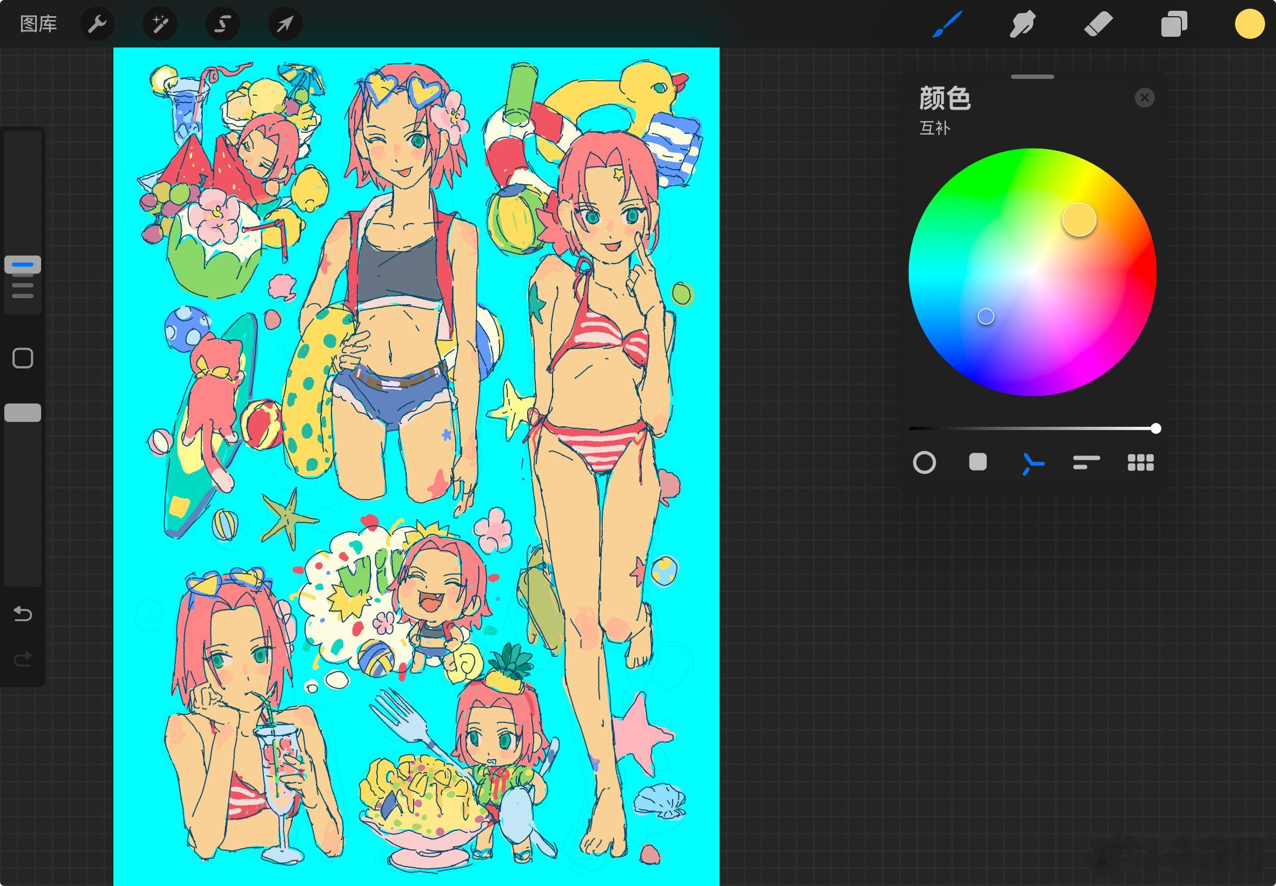
Task: Close the 颜色 color panel
Action: (1144, 98)
